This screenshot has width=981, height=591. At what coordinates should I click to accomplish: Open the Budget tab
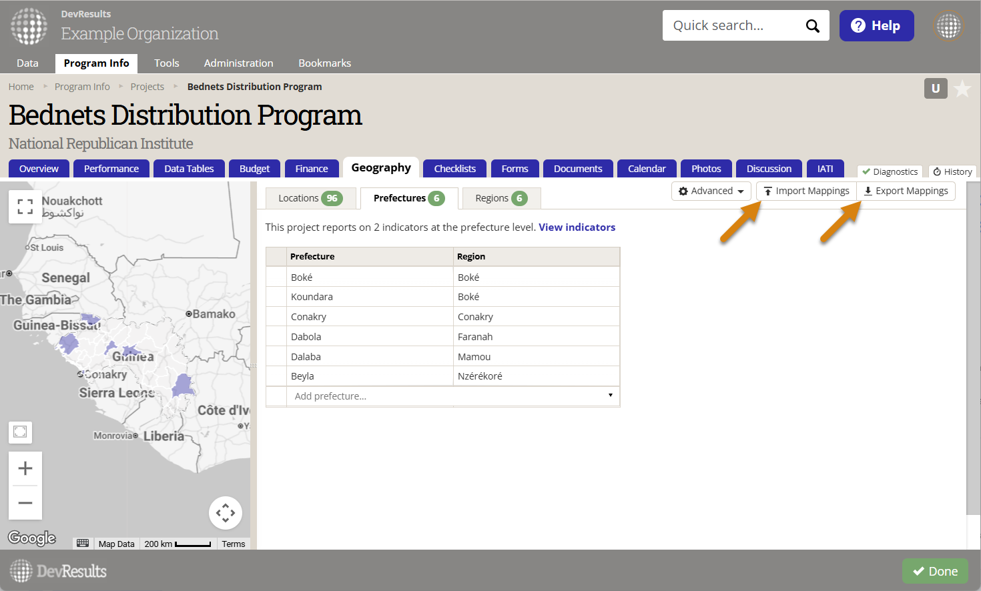(x=255, y=169)
